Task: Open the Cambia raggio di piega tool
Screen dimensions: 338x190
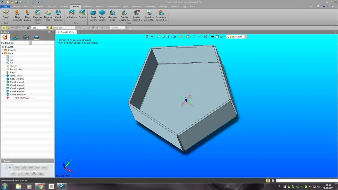Action: 137,15
